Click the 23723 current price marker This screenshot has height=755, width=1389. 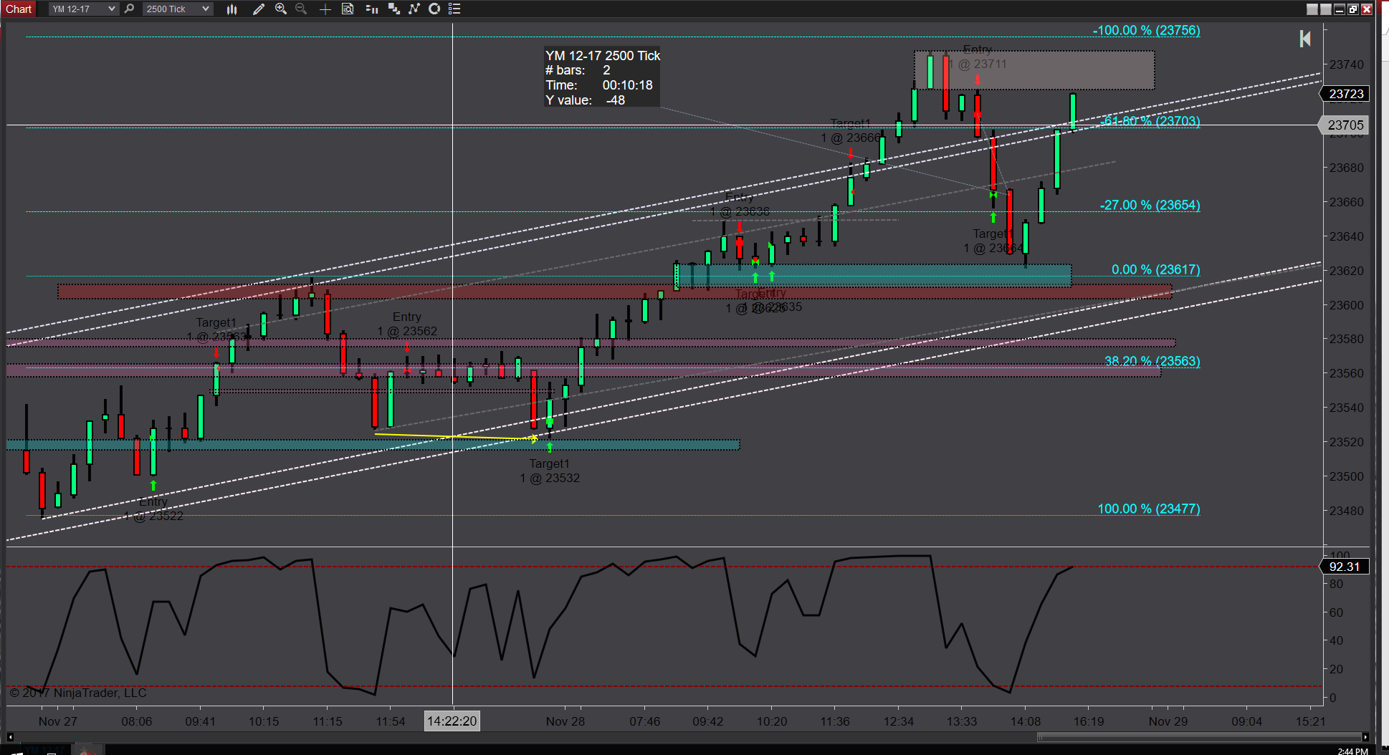1345,94
